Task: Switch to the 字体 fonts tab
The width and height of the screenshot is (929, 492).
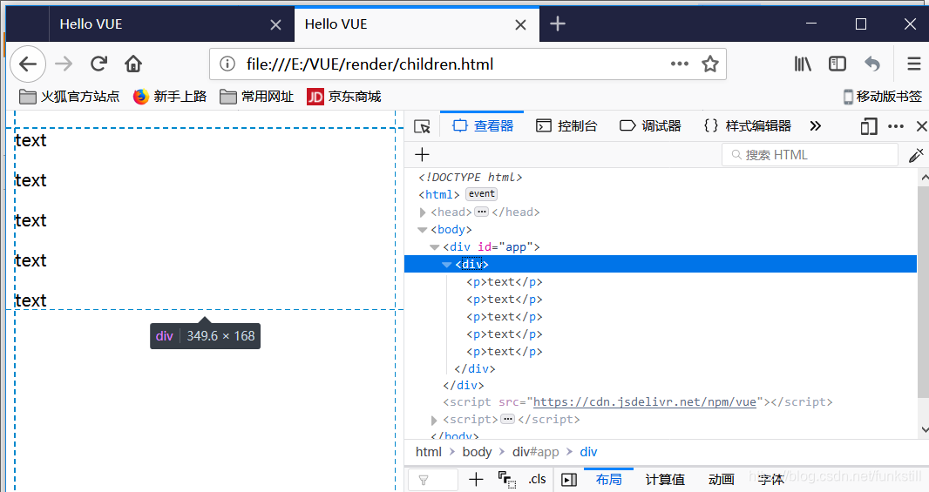Action: click(x=770, y=480)
